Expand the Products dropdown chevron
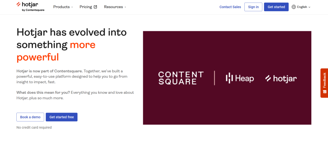Image resolution: width=328 pixels, height=149 pixels. pyautogui.click(x=72, y=7)
